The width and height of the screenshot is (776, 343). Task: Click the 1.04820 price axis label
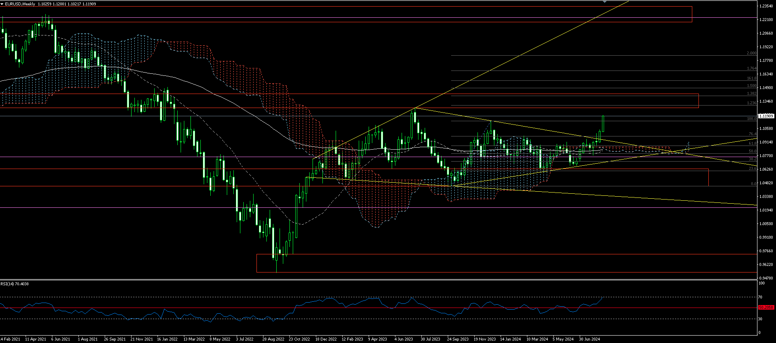click(766, 183)
